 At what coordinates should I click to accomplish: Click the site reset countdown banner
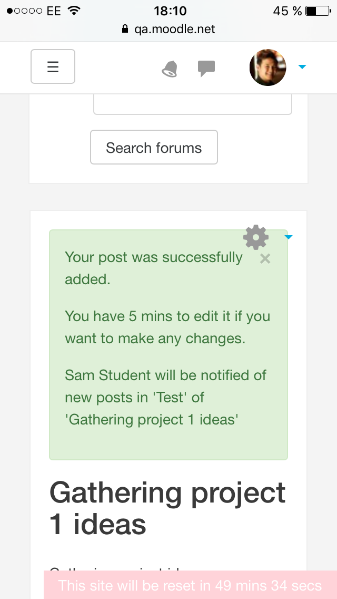pos(190,585)
